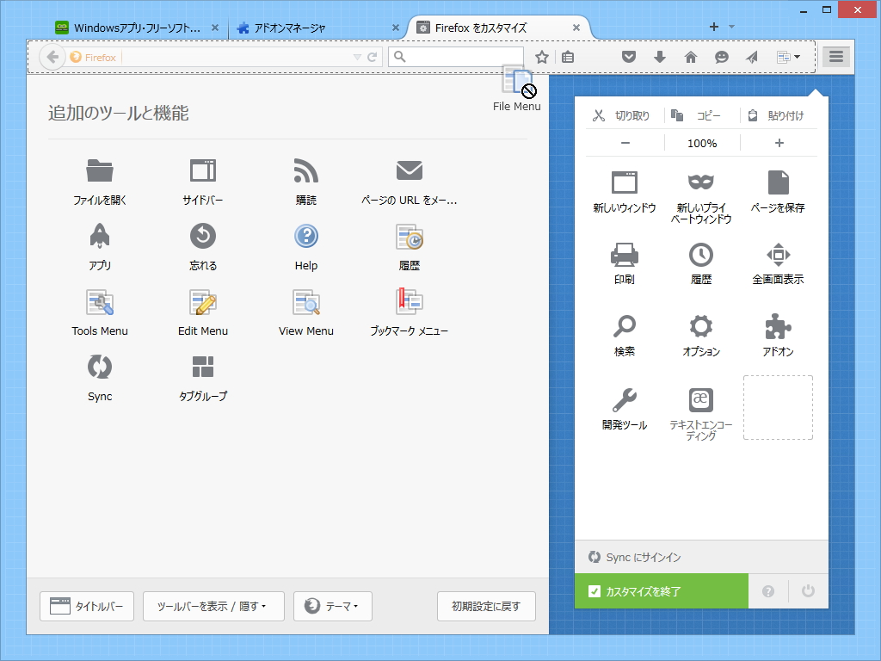Viewport: 881px width, 661px height.
Task: Click inside the search box
Action: click(456, 56)
